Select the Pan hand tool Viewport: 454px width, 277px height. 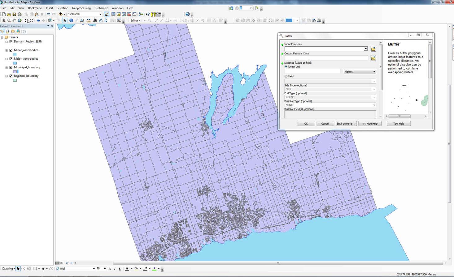click(x=14, y=21)
